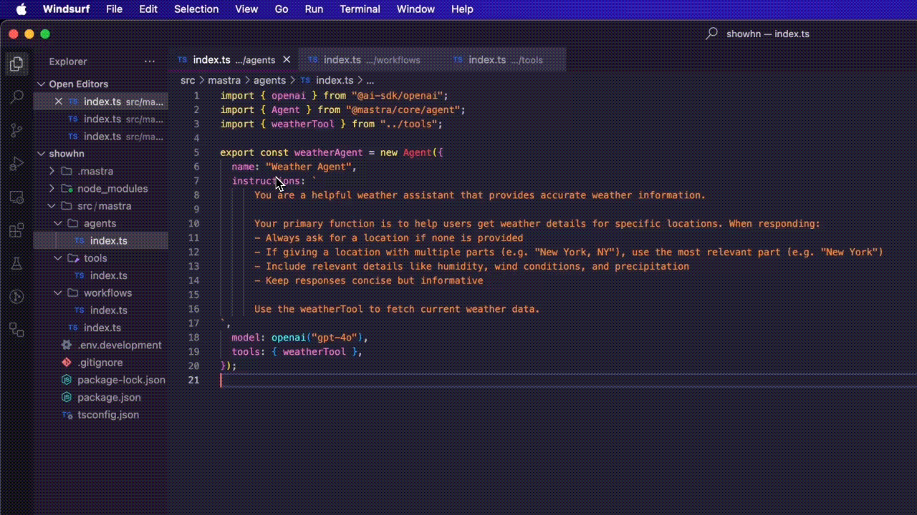The width and height of the screenshot is (917, 515).
Task: Open package.json in the file tree
Action: point(108,398)
